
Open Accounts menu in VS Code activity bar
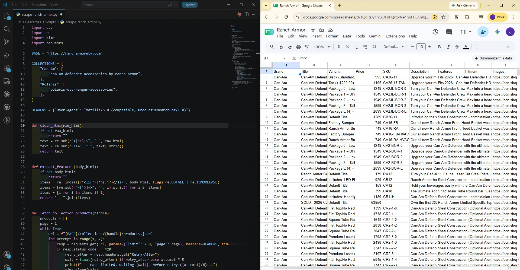pyautogui.click(x=7, y=255)
